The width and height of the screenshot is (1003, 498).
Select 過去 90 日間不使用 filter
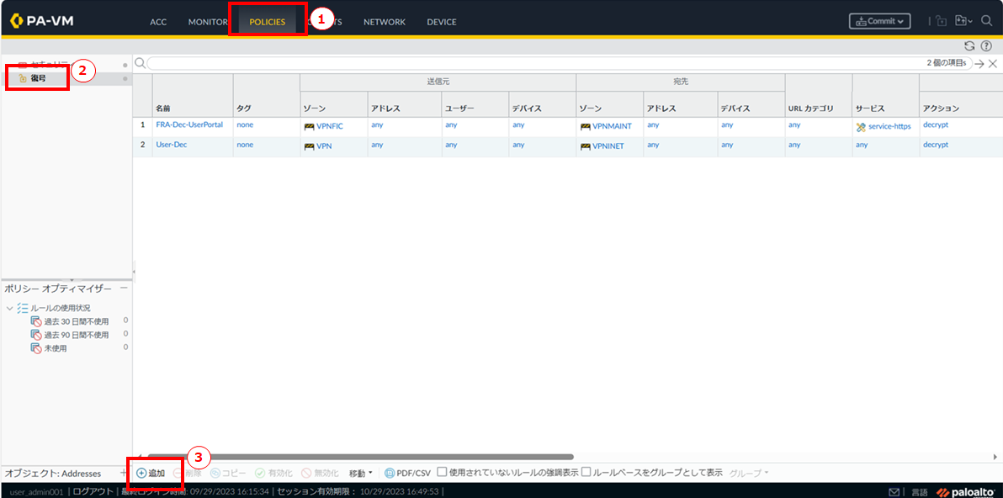point(76,334)
